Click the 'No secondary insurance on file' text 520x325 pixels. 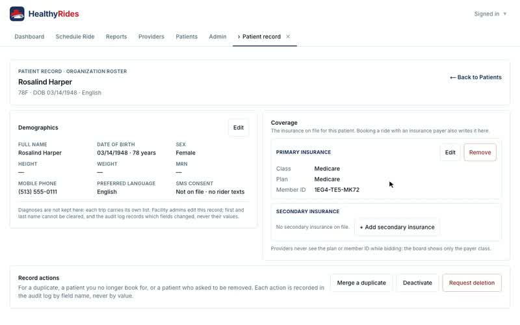tap(313, 227)
